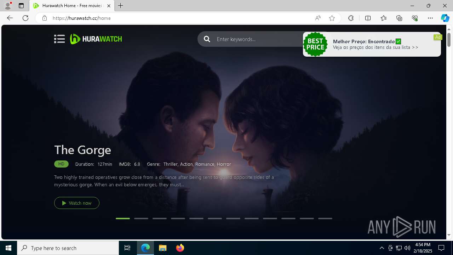The image size is (453, 255).
Task: Click the green Ad label
Action: [x=438, y=37]
